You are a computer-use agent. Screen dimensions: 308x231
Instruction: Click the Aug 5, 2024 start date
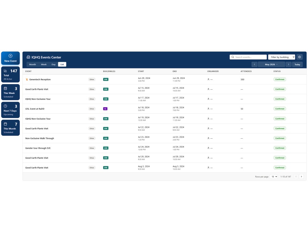pyautogui.click(x=144, y=166)
